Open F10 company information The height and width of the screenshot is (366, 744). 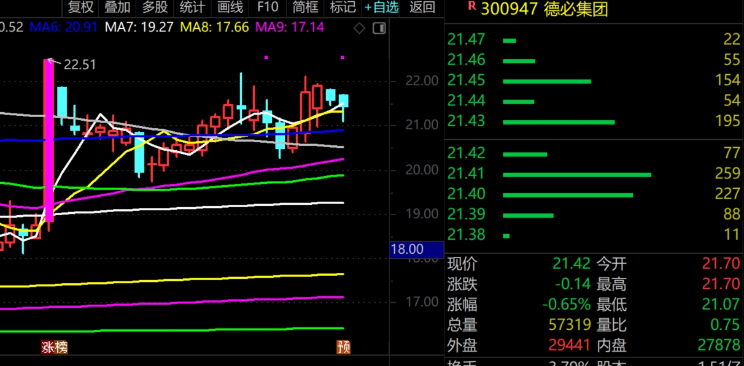pyautogui.click(x=268, y=7)
